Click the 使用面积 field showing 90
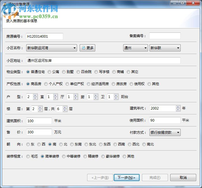 pos(165,120)
